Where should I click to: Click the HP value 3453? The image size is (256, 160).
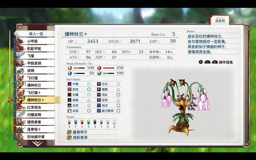93,41
